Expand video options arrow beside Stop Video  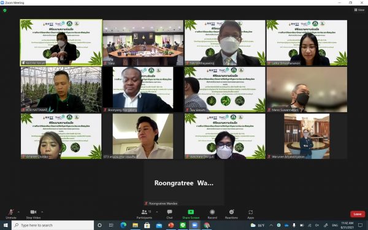click(42, 212)
